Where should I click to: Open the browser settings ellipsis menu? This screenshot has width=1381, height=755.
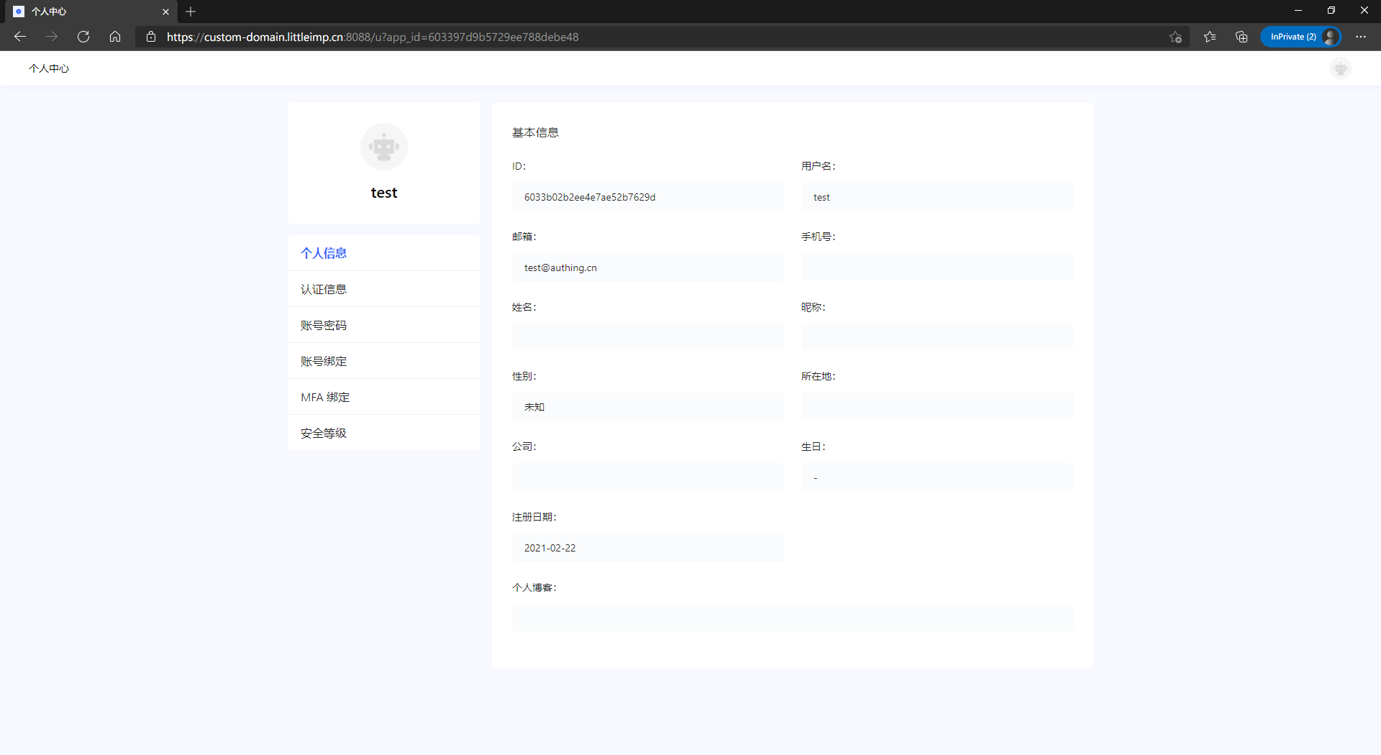1361,37
